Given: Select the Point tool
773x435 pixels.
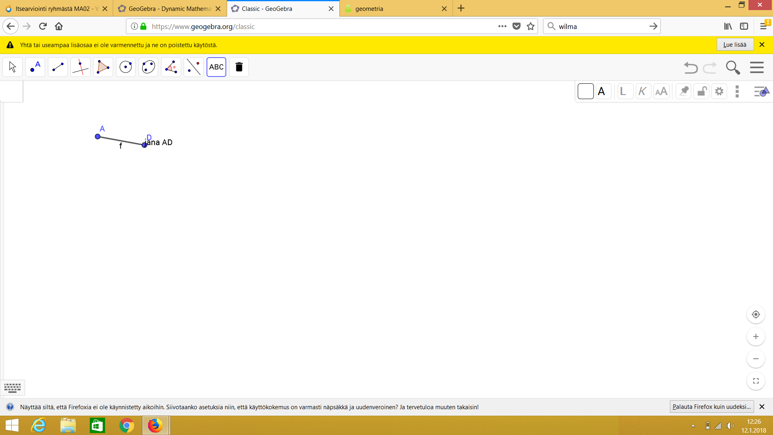Looking at the screenshot, I should [x=35, y=67].
